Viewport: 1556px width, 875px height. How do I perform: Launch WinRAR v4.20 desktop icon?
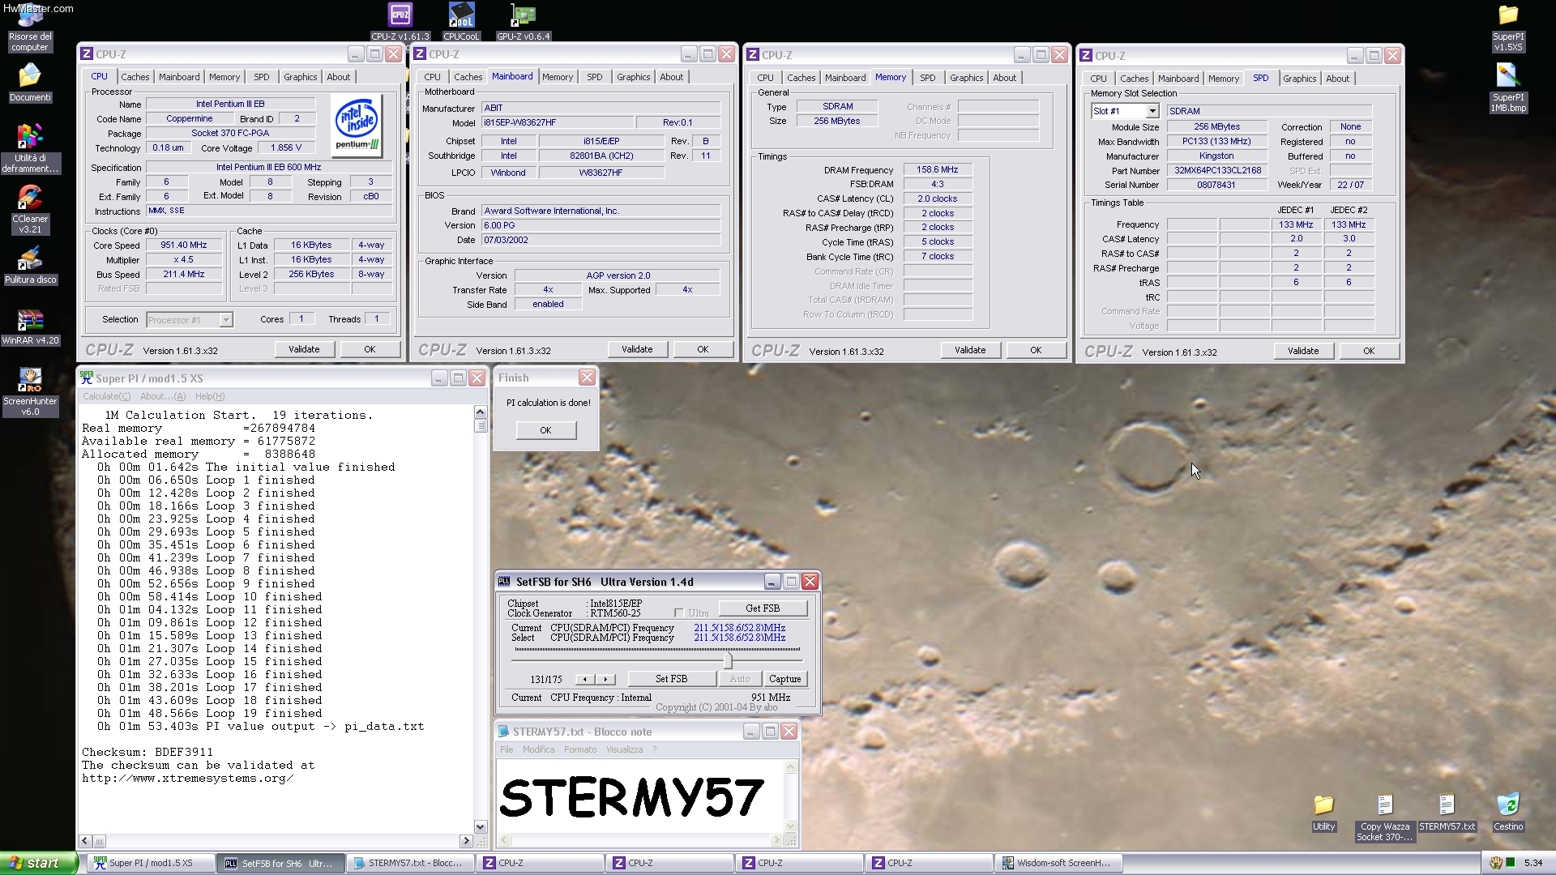30,327
